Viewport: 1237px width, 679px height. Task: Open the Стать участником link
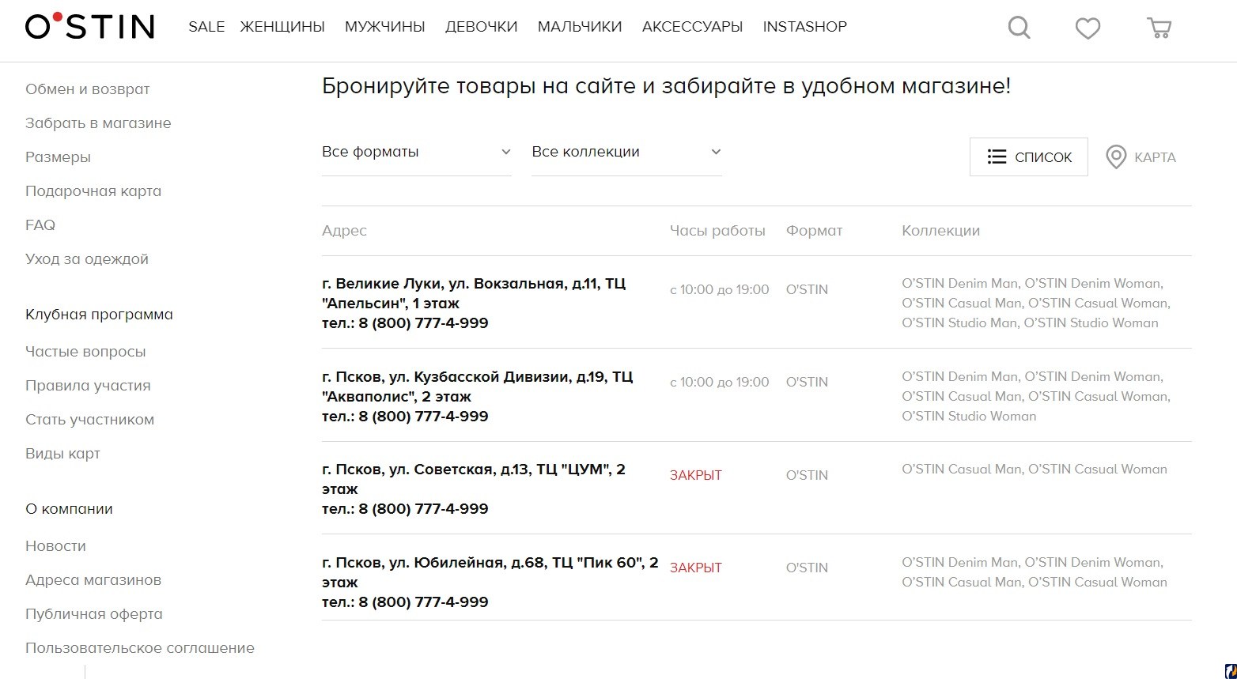coord(89,420)
